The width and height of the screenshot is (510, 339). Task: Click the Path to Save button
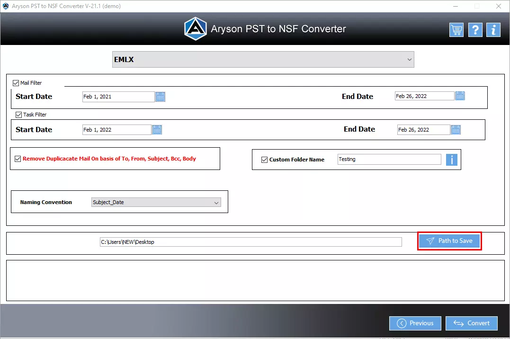tap(449, 241)
